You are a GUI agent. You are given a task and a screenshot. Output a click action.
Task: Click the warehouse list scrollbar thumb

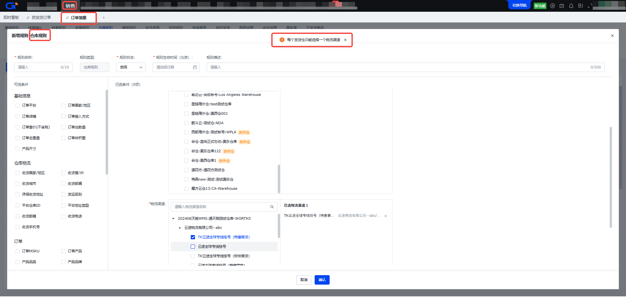click(279, 179)
